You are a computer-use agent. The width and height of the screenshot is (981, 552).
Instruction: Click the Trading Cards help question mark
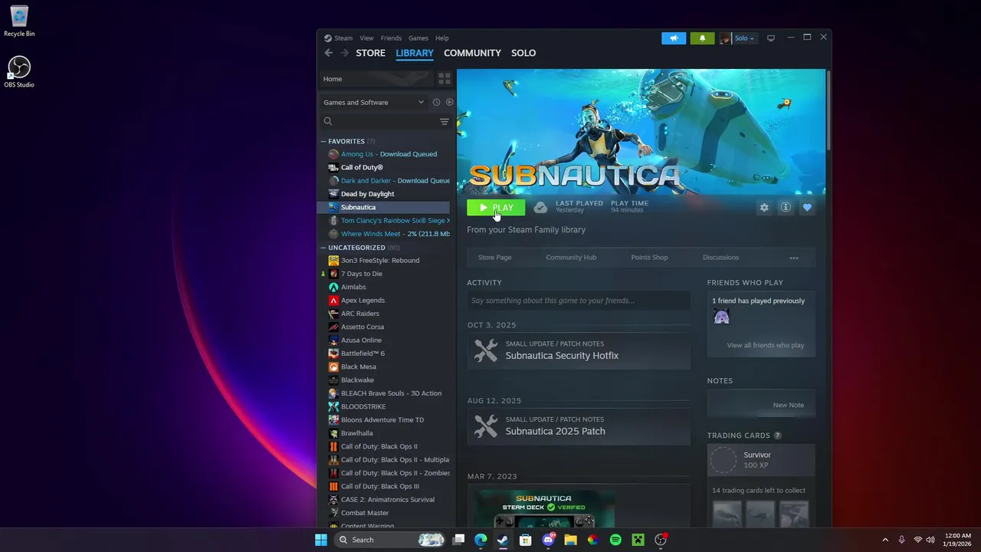(x=777, y=435)
